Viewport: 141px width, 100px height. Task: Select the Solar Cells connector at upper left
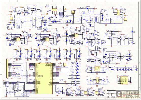(11, 18)
